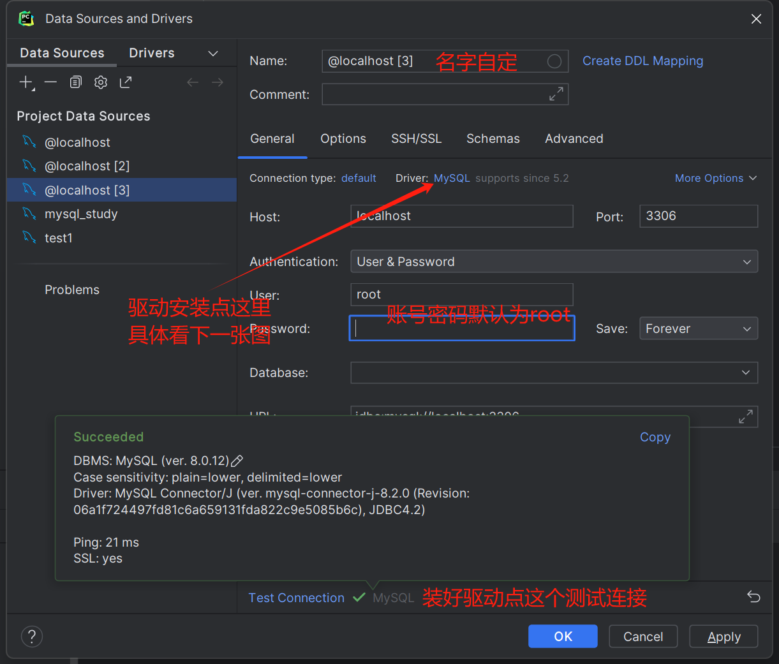Click the Create DDL Mapping link

(x=643, y=61)
